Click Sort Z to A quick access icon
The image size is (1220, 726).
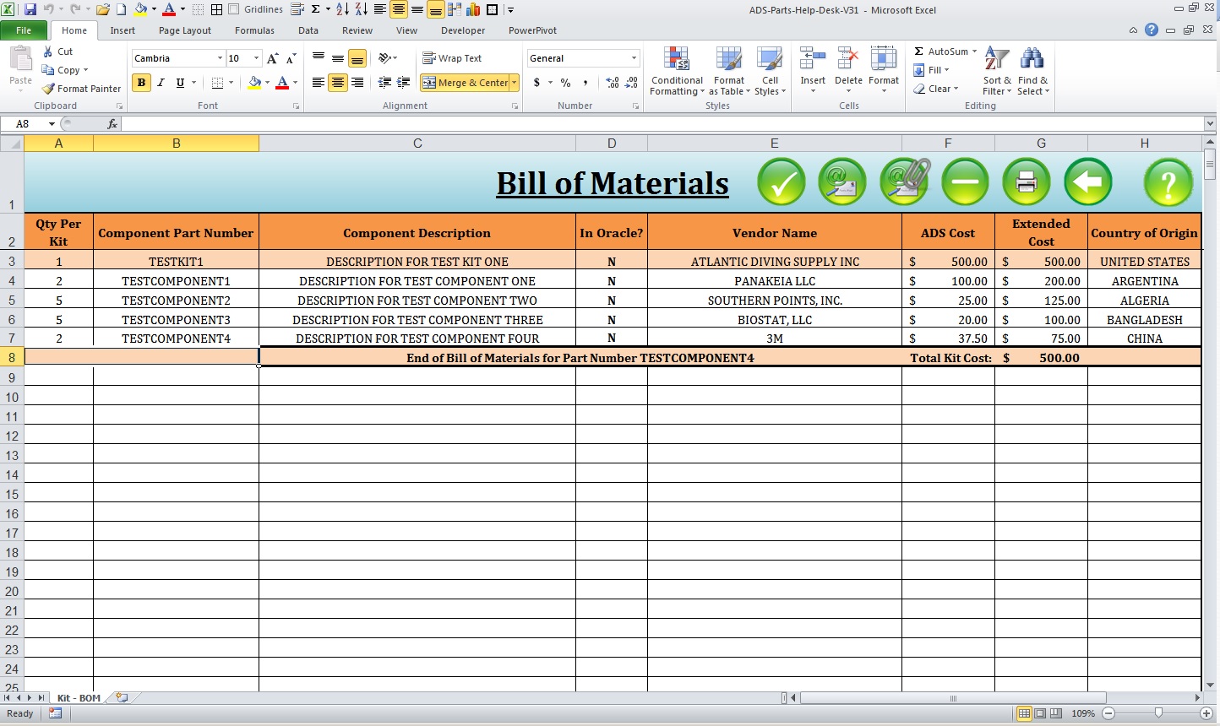[361, 9]
